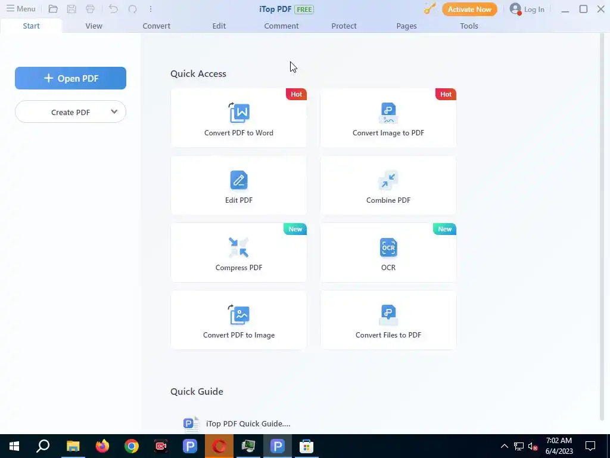Viewport: 610px width, 458px height.
Task: Launch Google Chrome from taskbar
Action: pos(132,446)
